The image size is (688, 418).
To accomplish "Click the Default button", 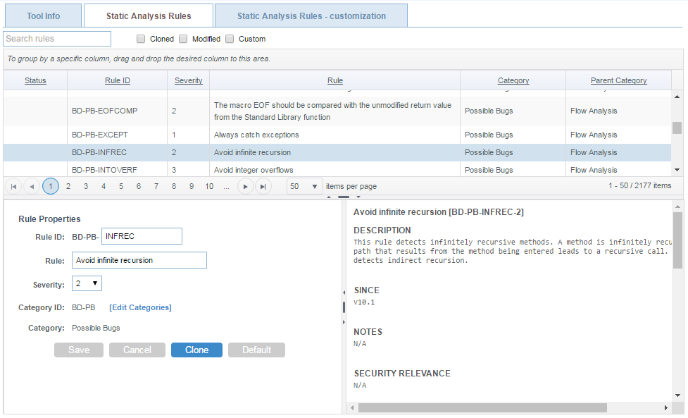I will click(257, 350).
